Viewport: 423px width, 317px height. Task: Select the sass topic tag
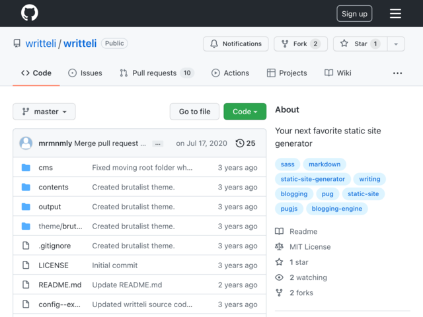click(x=288, y=164)
